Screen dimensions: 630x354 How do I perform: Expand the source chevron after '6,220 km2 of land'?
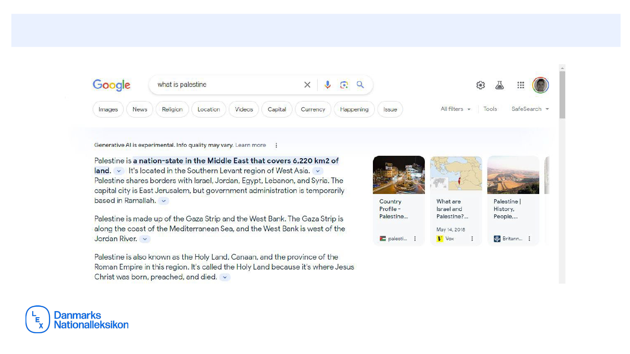(119, 171)
